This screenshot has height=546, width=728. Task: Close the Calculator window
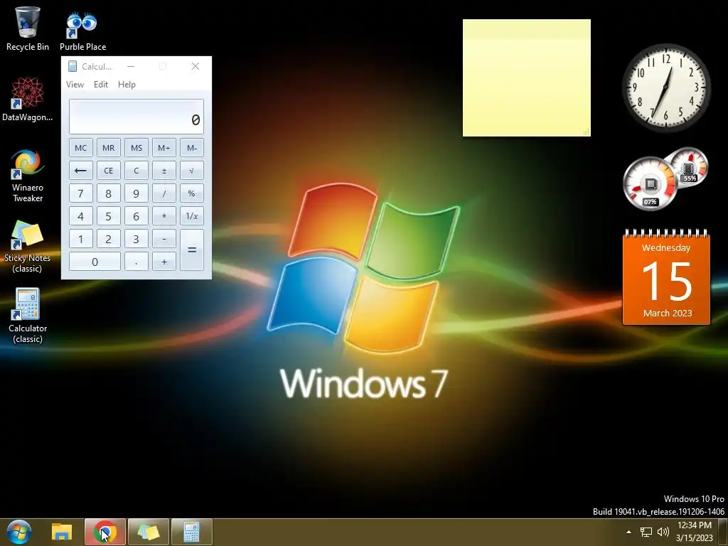[x=196, y=66]
